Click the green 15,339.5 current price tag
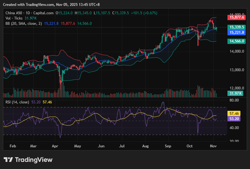This screenshot has height=169, width=250. (237, 27)
